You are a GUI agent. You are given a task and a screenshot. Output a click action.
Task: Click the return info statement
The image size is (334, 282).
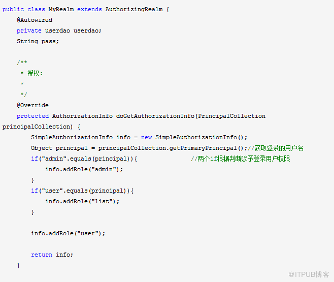click(52, 255)
